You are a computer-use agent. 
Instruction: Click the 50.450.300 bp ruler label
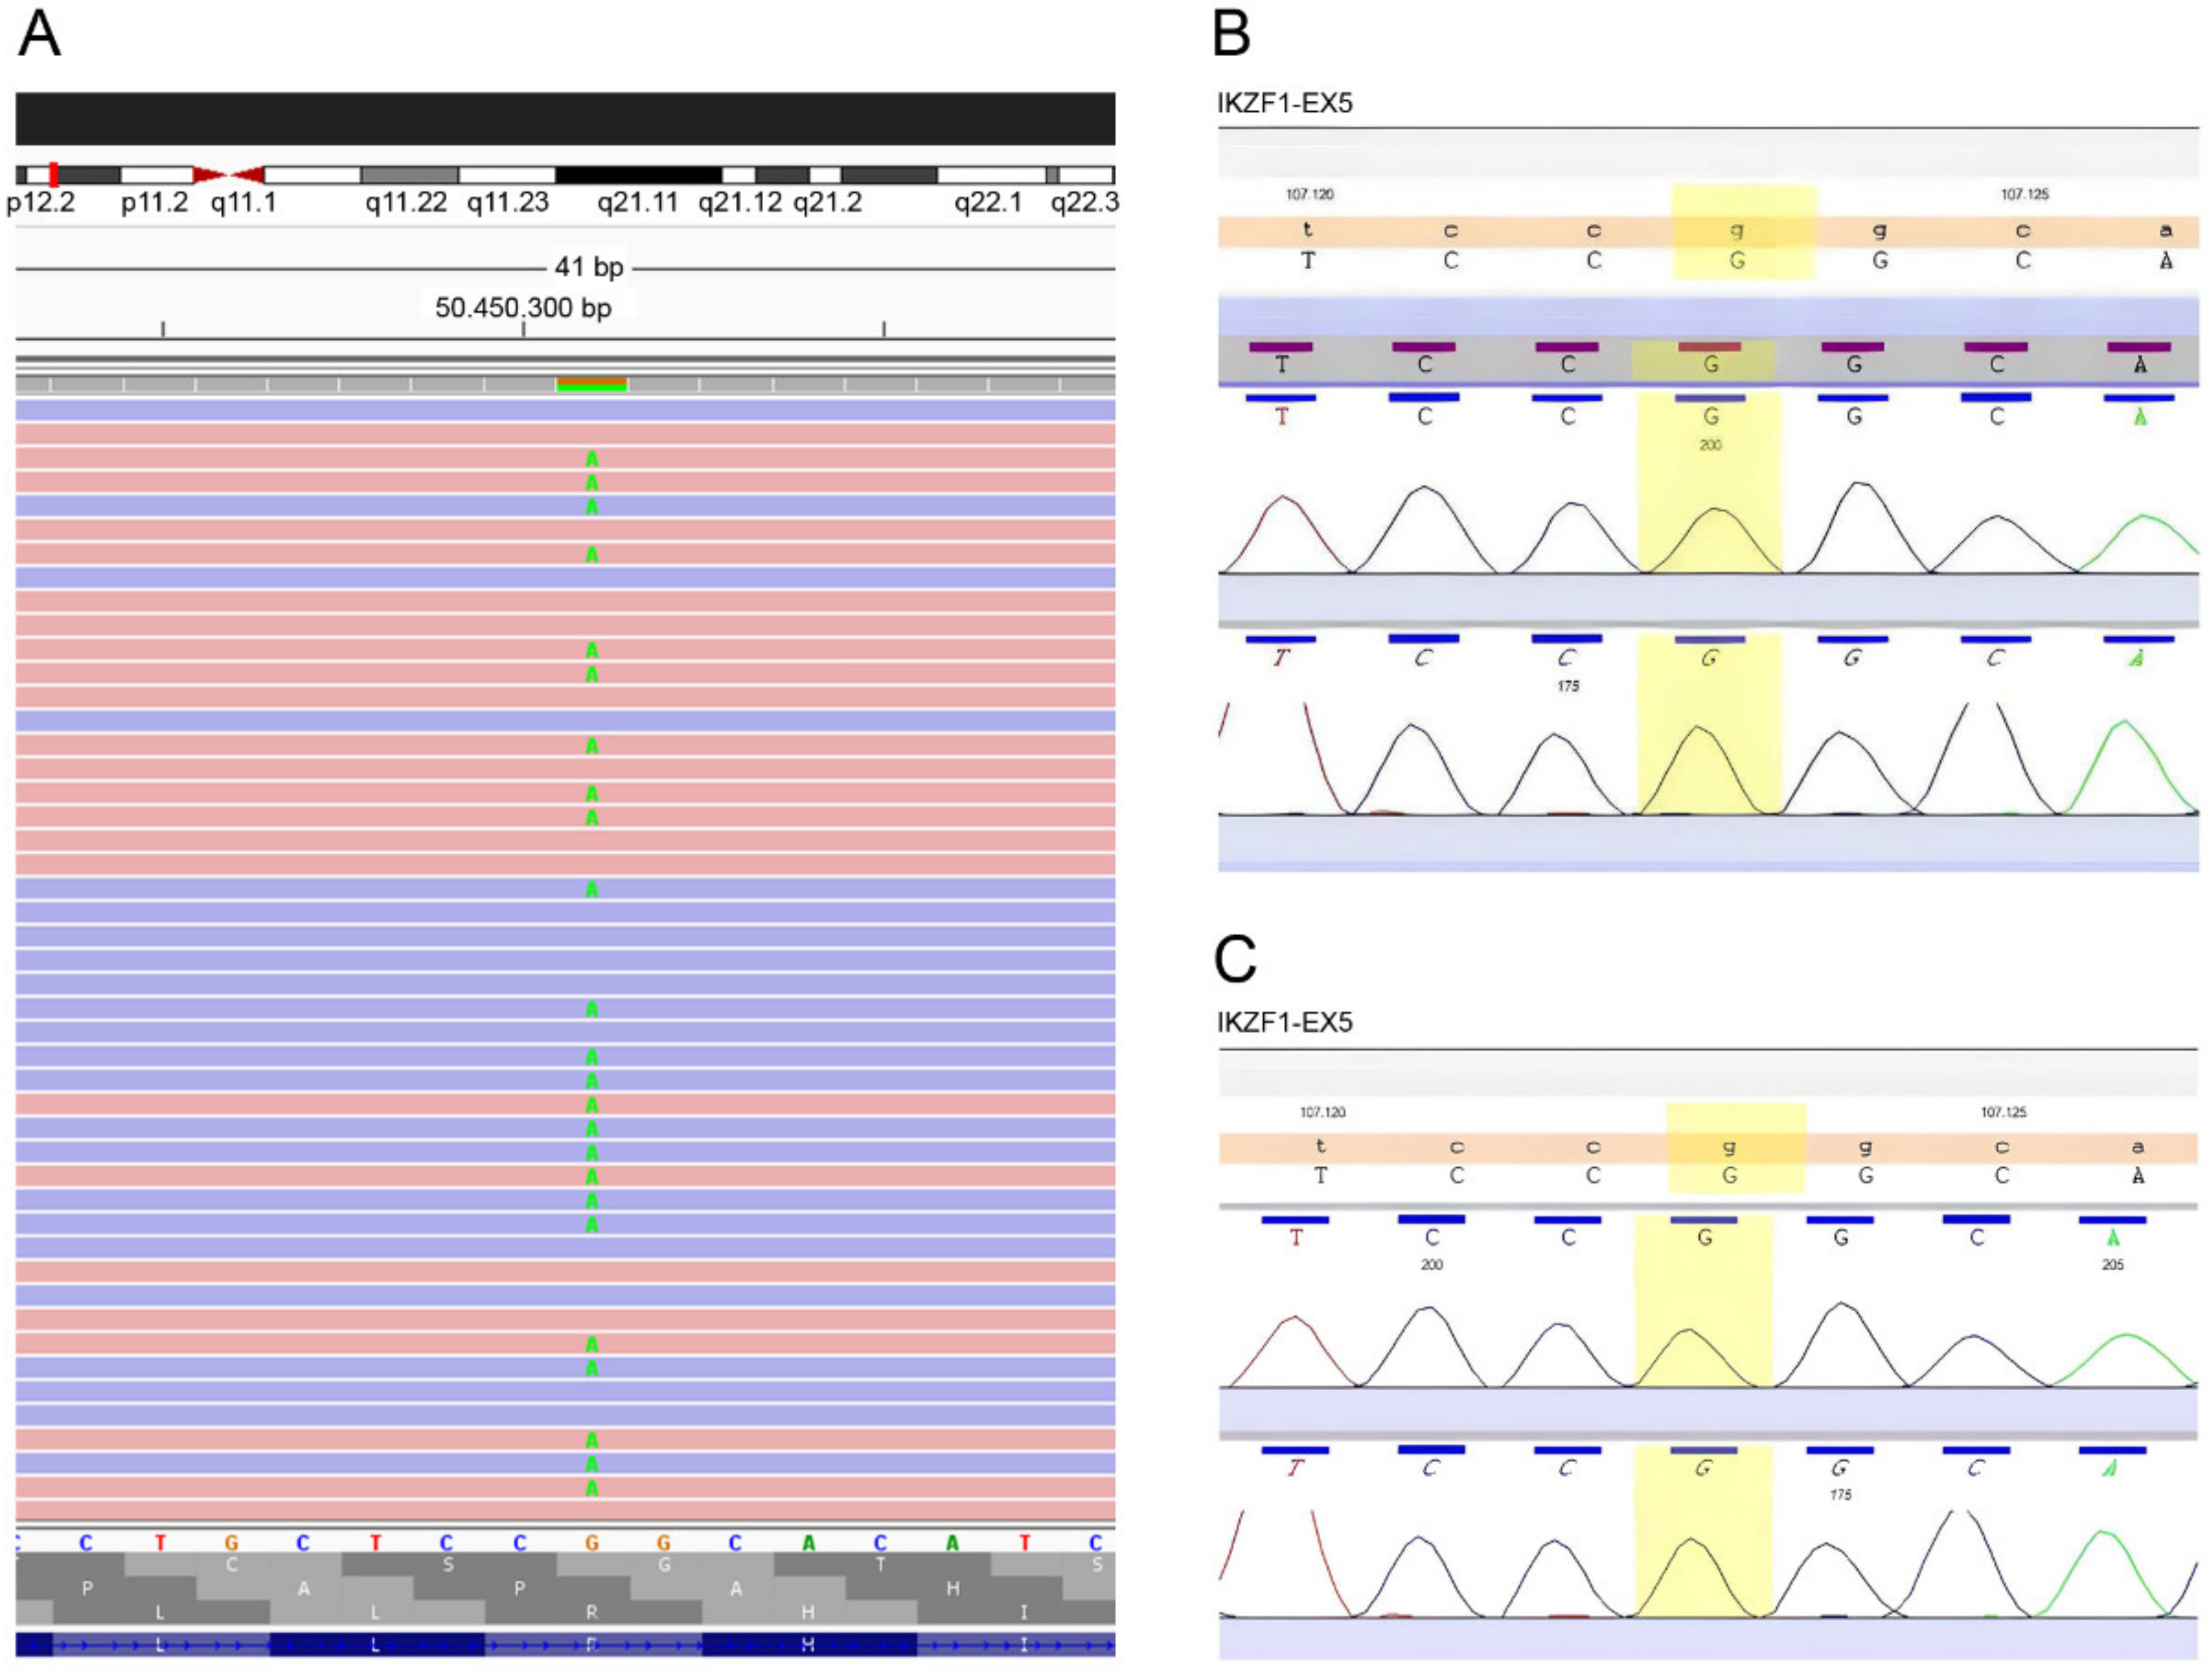(522, 307)
